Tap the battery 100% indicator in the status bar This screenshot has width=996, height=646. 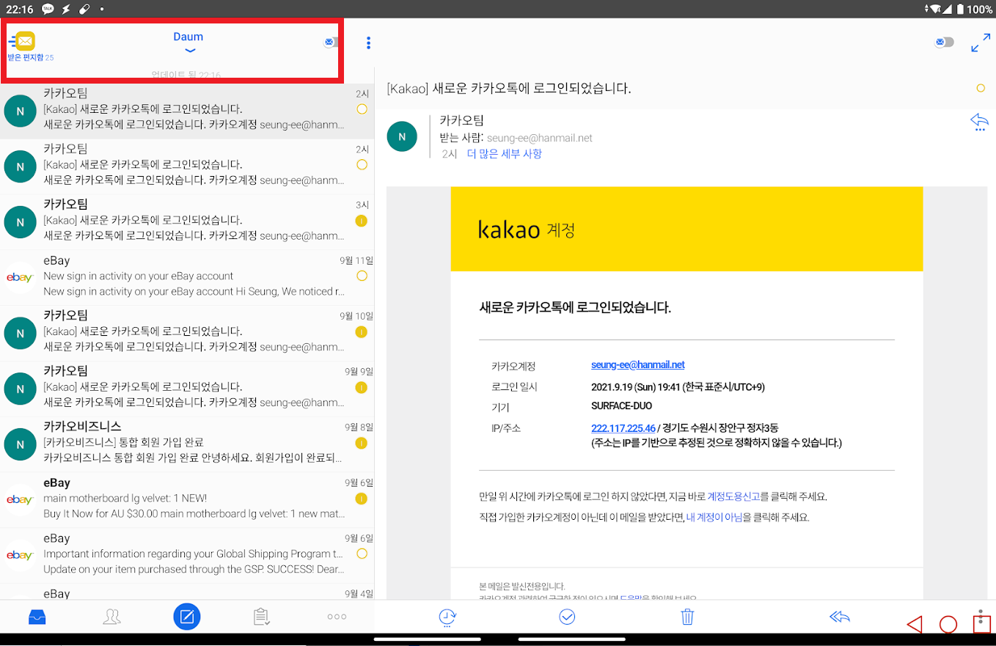[973, 9]
